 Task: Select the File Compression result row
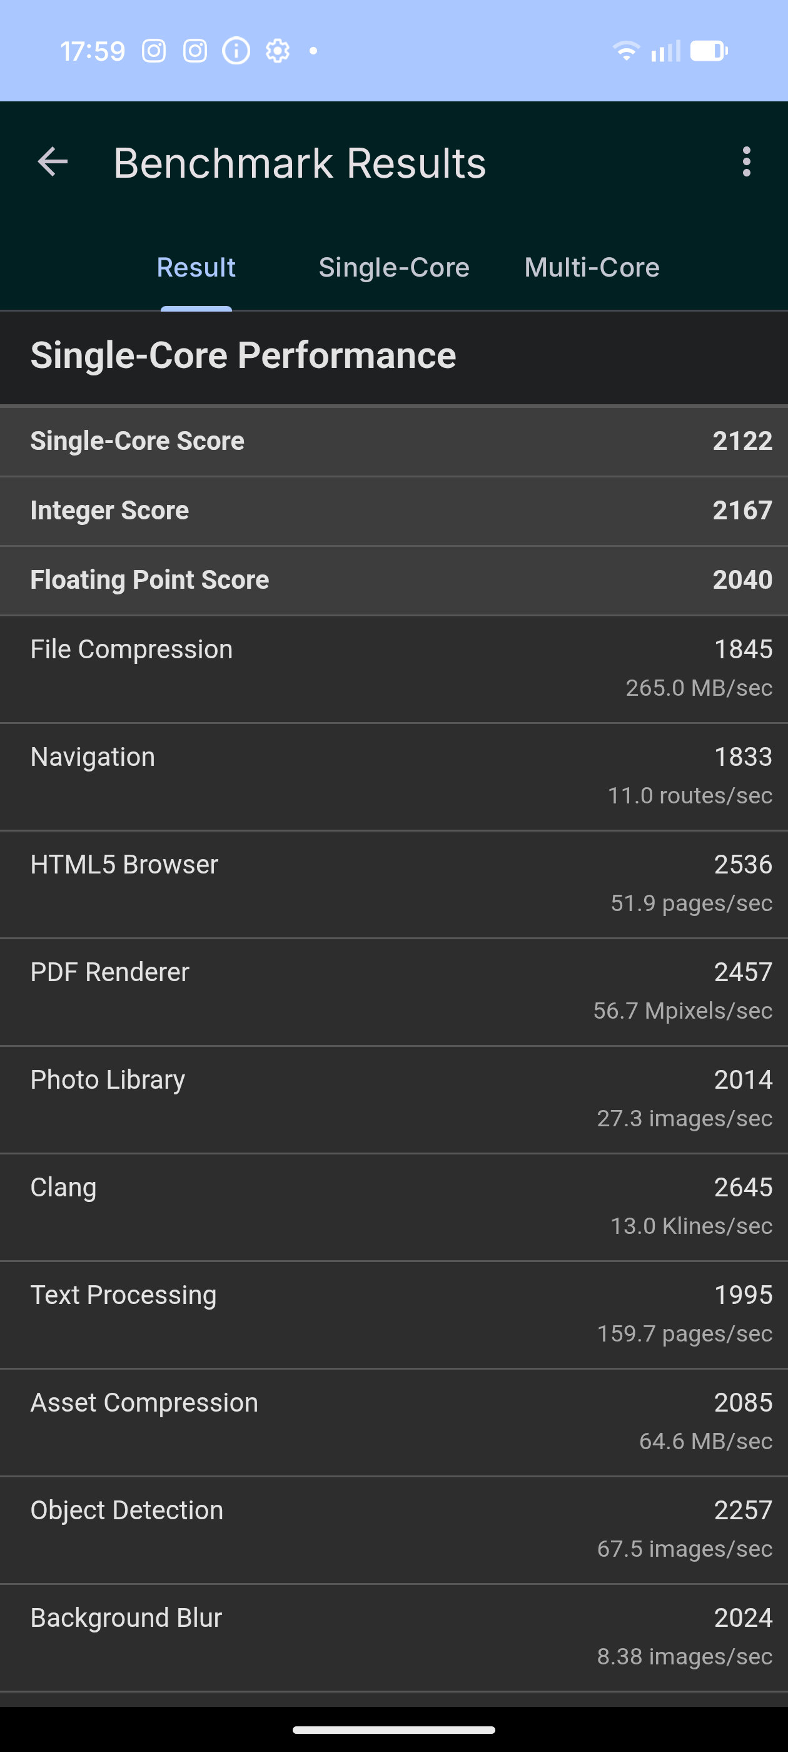(393, 668)
